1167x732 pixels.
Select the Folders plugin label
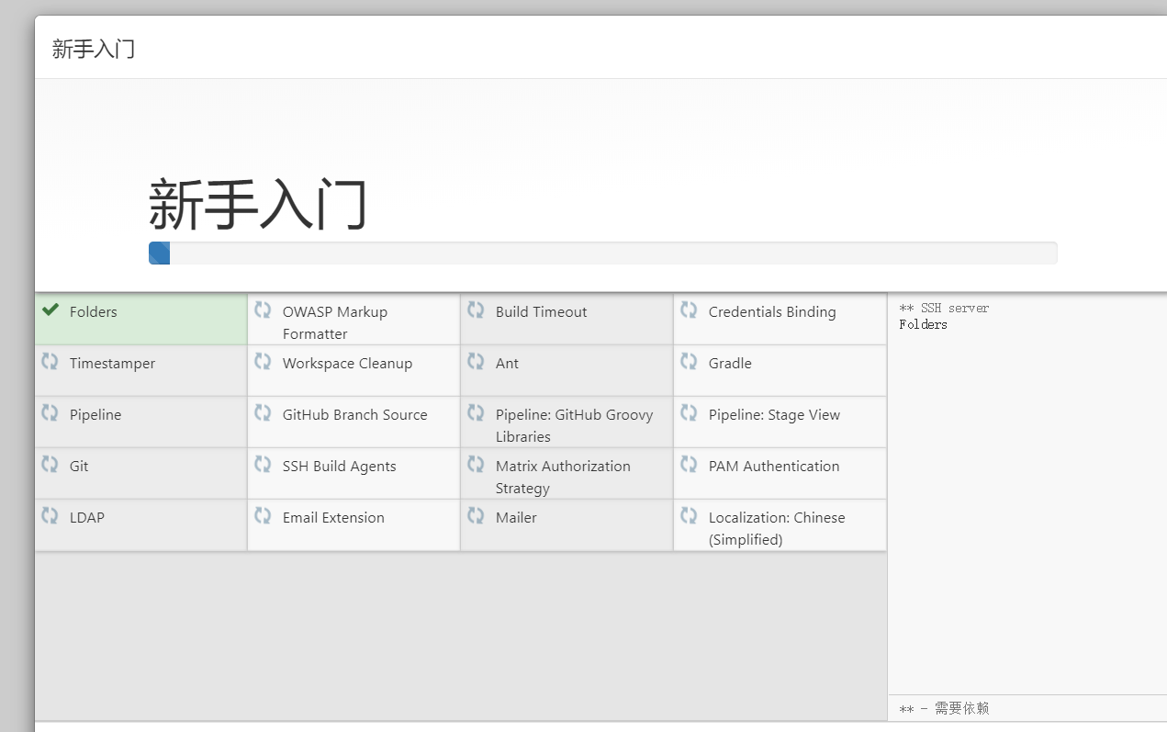94,312
